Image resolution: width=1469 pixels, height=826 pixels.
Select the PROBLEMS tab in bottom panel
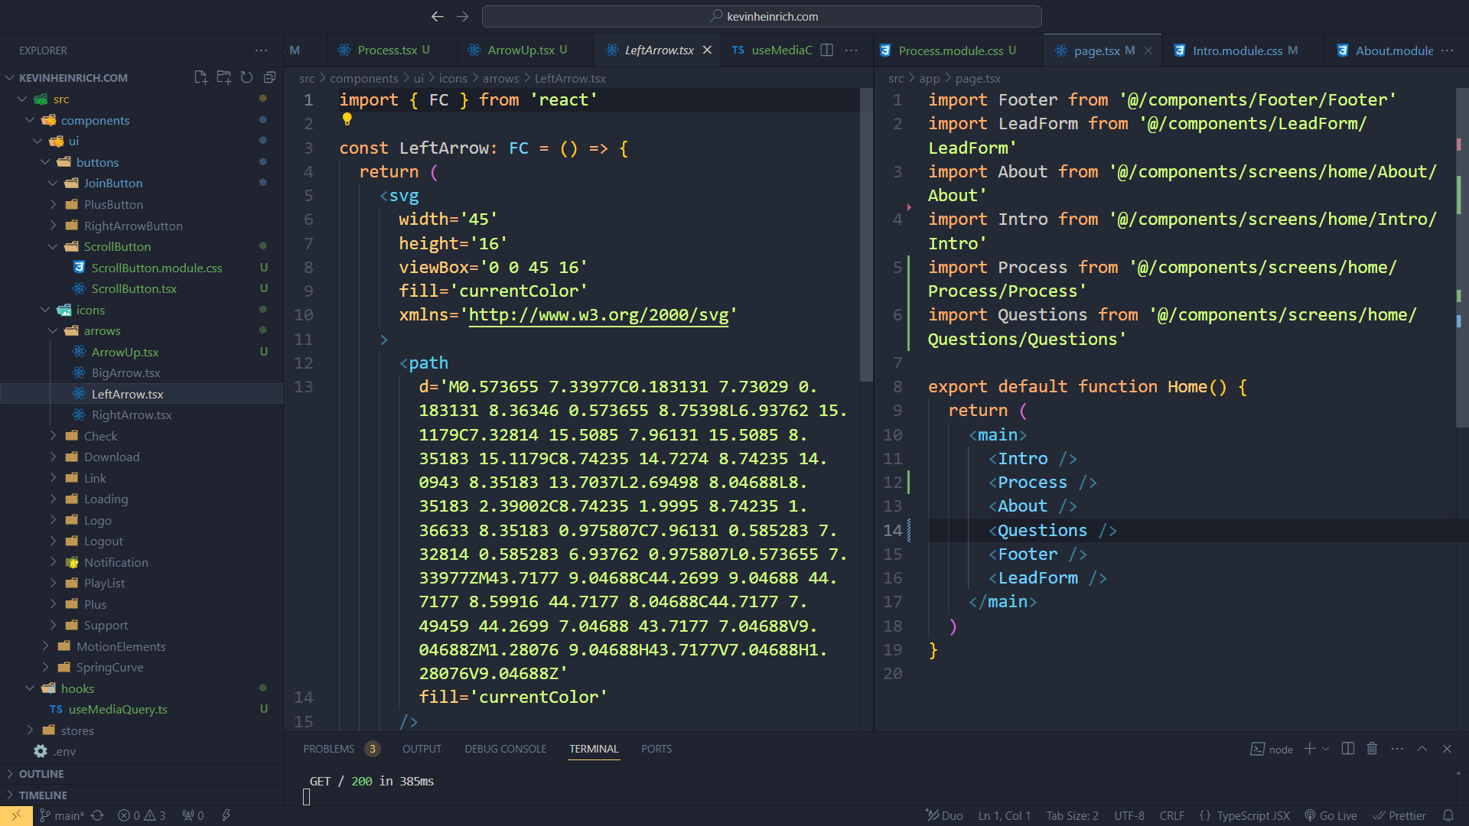pos(329,748)
